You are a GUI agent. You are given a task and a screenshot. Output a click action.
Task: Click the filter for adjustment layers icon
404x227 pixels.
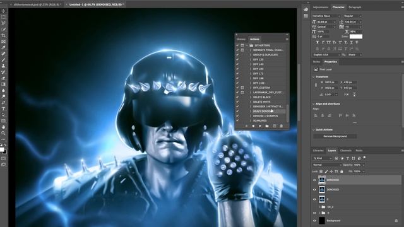pos(342,158)
